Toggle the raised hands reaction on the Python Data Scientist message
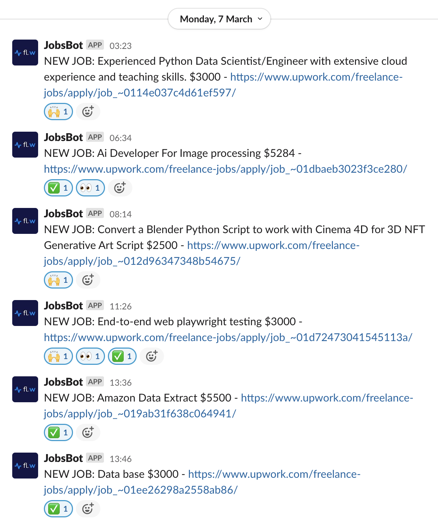This screenshot has height=526, width=438. pos(58,112)
